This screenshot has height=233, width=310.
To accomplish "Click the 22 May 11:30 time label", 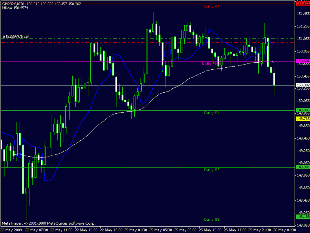I will (x=62, y=230).
